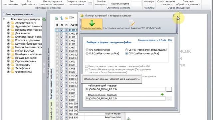Select XLS (требуется настройка) format
This screenshot has height=120, width=213.
pos(87,53)
